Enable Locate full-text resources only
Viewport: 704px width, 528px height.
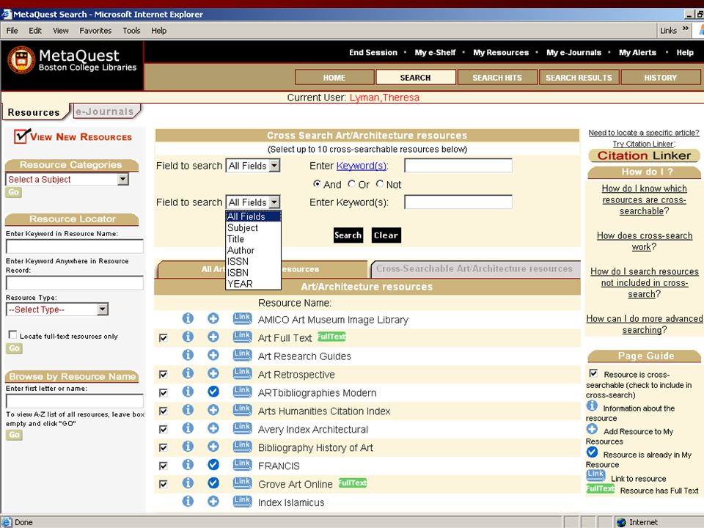coord(12,335)
